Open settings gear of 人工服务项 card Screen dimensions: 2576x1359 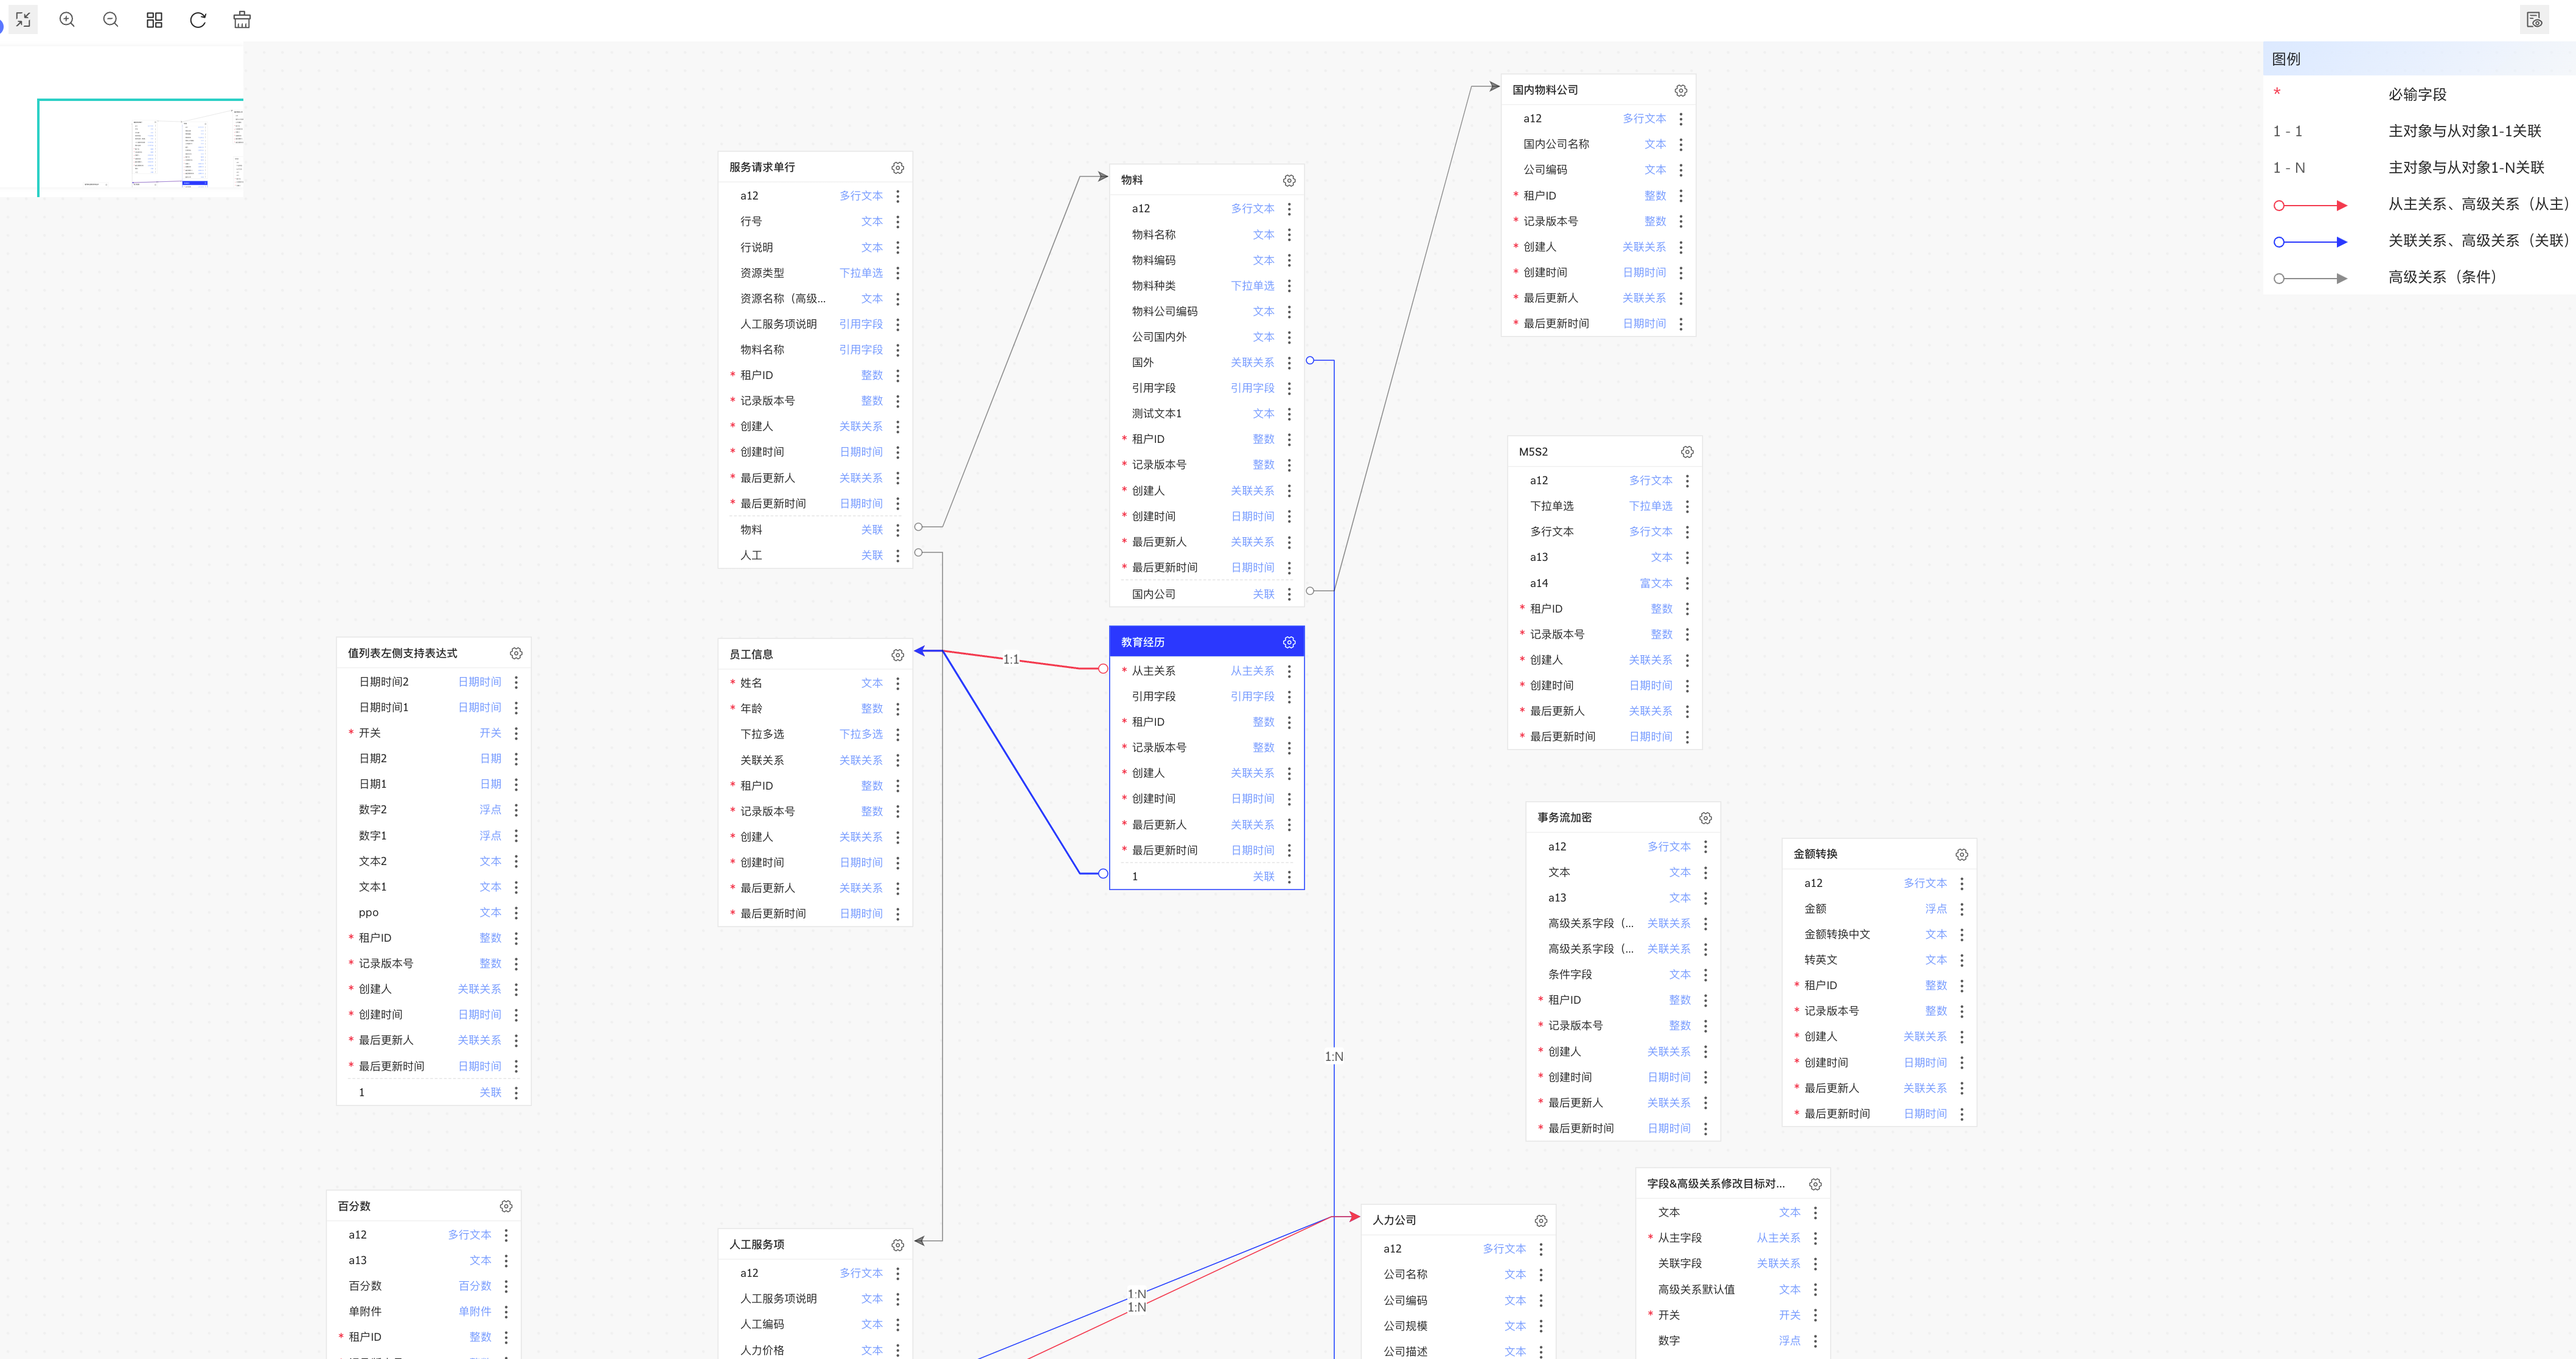[897, 1245]
